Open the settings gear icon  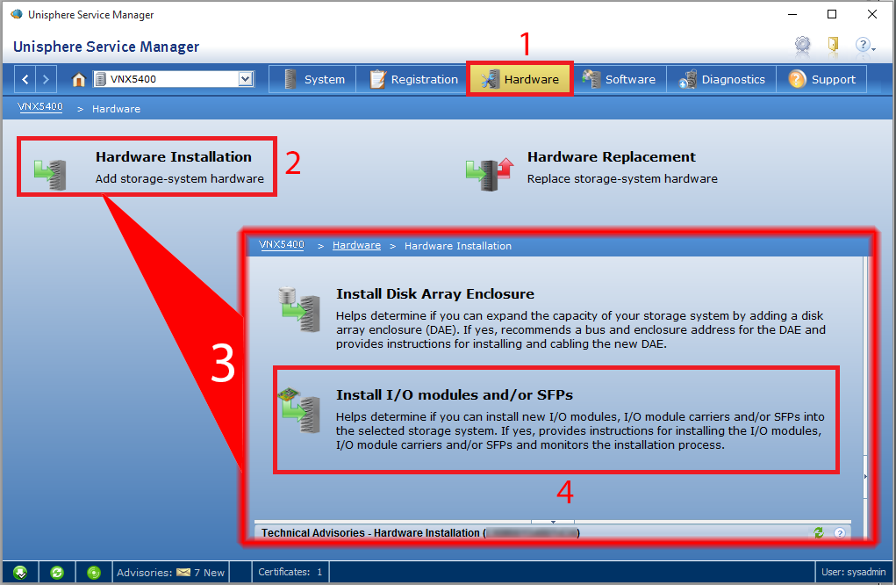(803, 44)
